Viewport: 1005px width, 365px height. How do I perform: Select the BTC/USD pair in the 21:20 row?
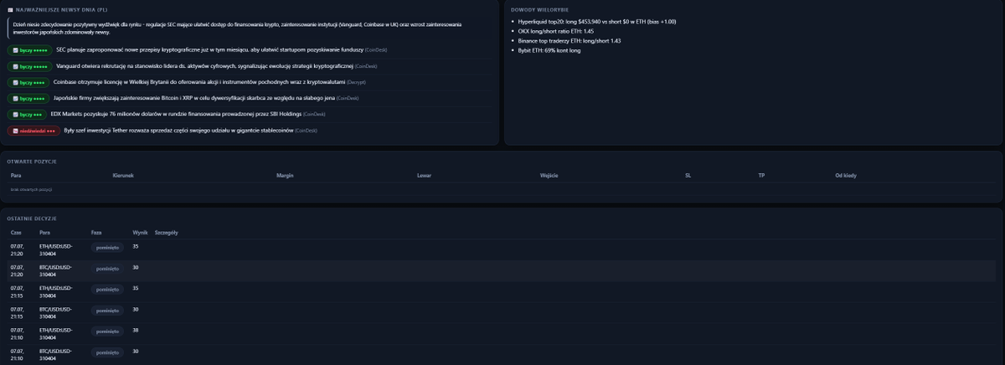click(55, 270)
